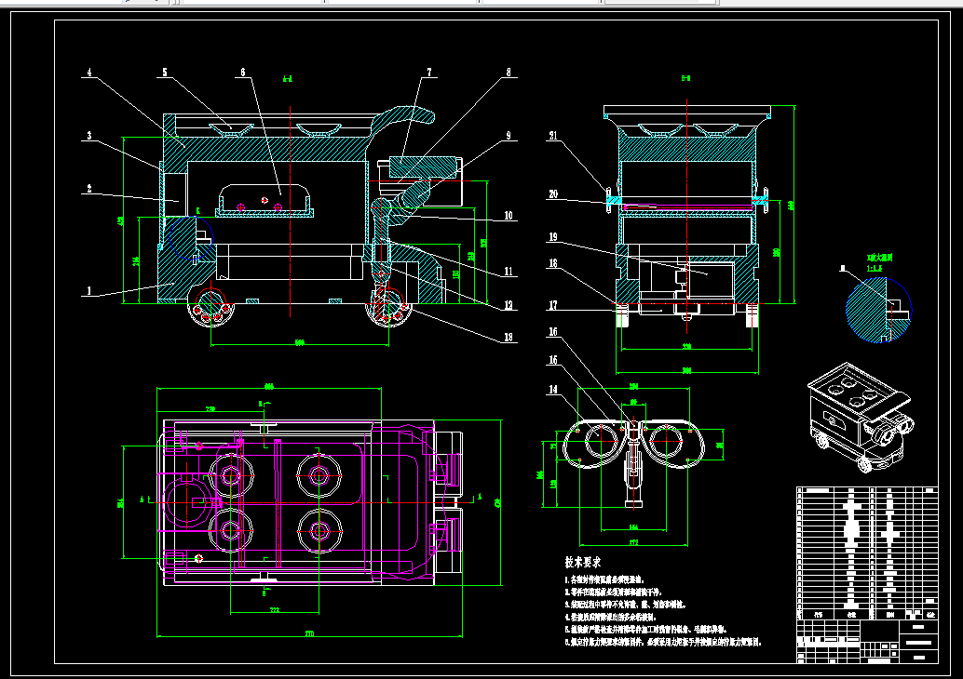Image resolution: width=963 pixels, height=679 pixels.
Task: Select the A-A section view label
Action: pyautogui.click(x=288, y=78)
